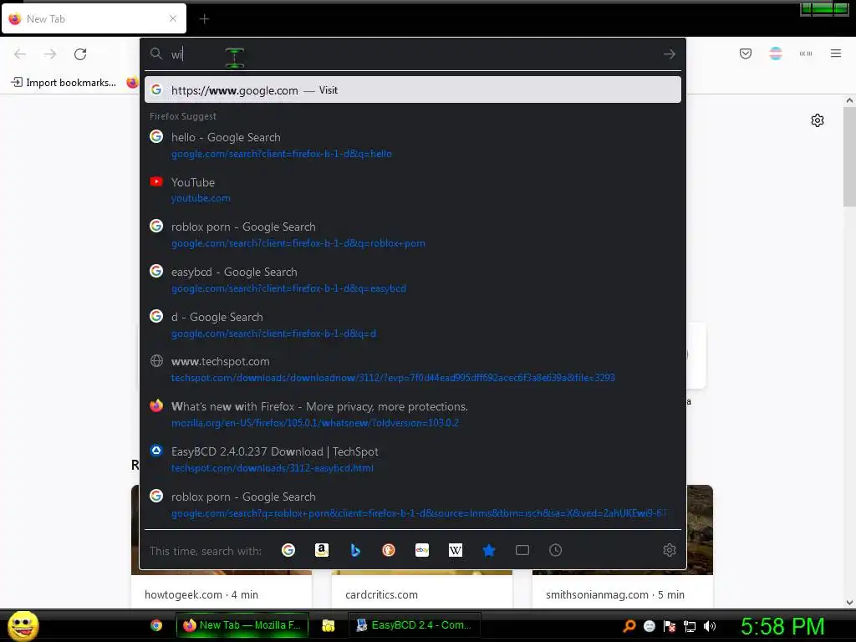Click Import bookmarks toolbar item
This screenshot has width=856, height=642.
(64, 83)
